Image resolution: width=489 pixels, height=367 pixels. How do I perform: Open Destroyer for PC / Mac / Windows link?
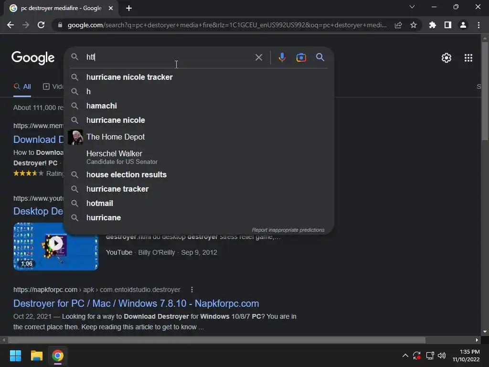pos(136,303)
